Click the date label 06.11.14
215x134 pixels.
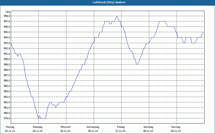click(93, 131)
